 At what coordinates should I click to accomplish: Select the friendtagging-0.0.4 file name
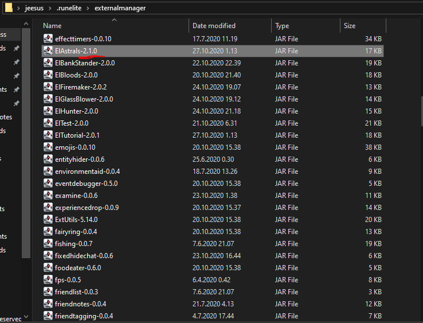coord(84,316)
